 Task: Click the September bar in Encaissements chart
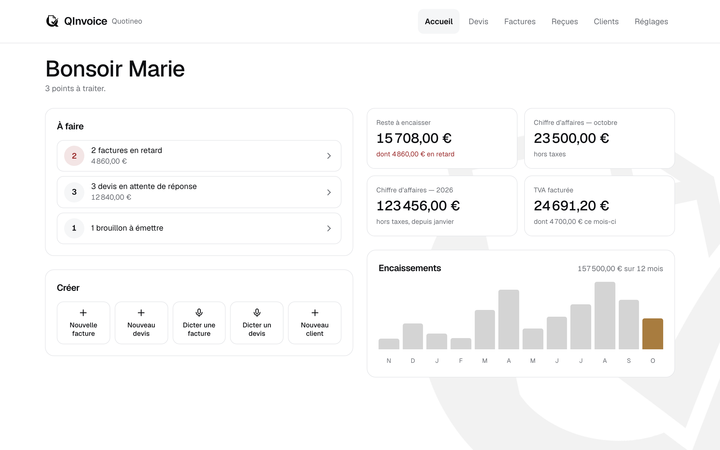(629, 324)
